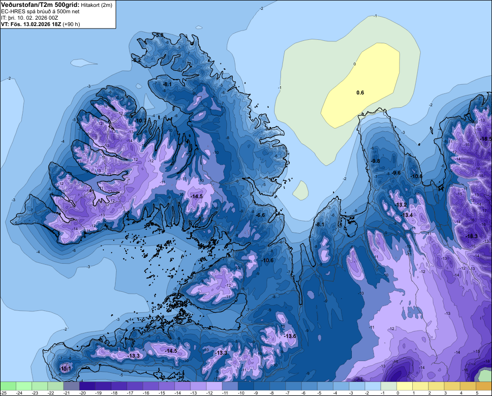Click the -18.5 temperature label
The height and width of the screenshot is (396, 492).
click(x=486, y=139)
